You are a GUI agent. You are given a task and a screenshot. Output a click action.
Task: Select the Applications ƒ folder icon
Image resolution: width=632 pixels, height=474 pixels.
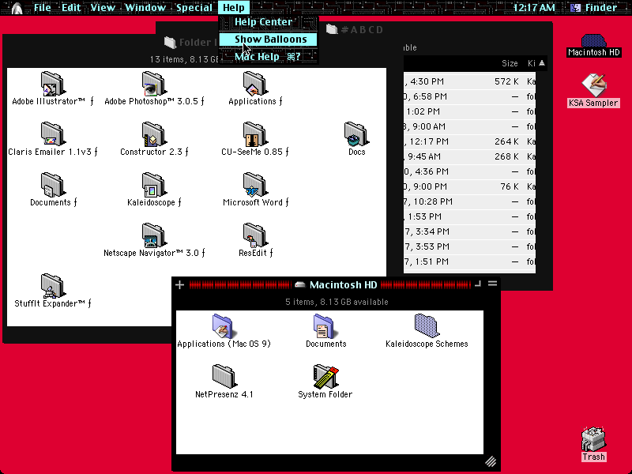tap(254, 84)
